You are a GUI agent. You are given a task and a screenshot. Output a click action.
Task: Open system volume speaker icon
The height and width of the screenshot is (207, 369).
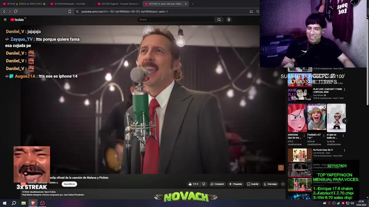[352, 203]
